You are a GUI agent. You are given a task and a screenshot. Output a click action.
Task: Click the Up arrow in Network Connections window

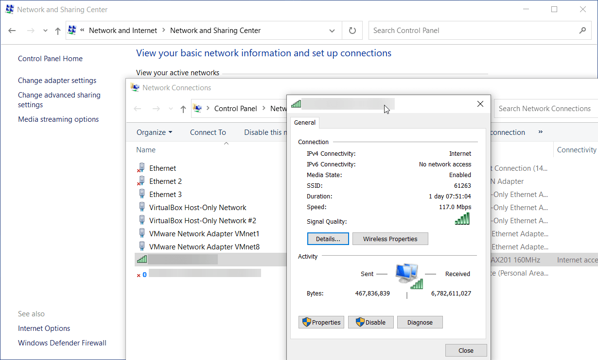tap(183, 109)
